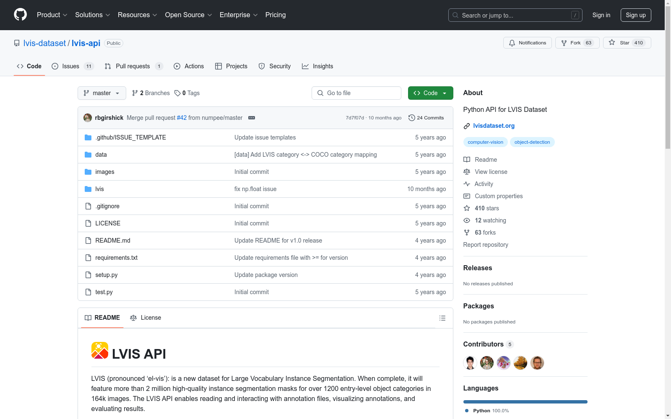
Task: Switch to the Actions tab
Action: tap(189, 66)
